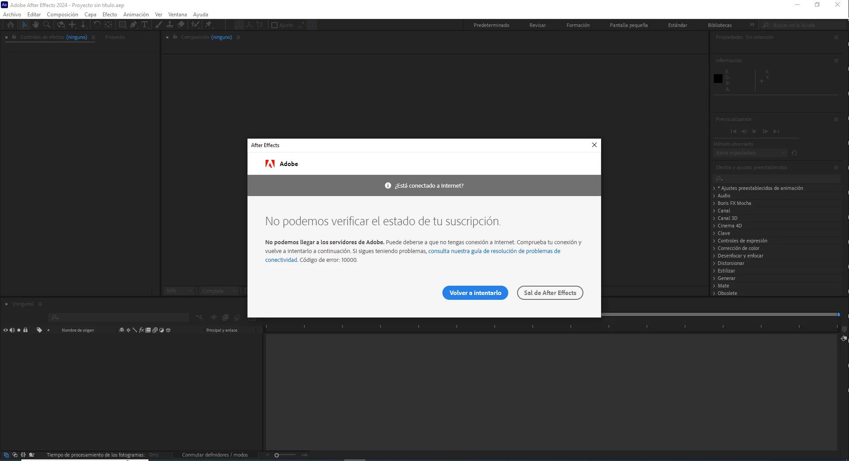
Task: Open the Animación menu
Action: pyautogui.click(x=136, y=14)
